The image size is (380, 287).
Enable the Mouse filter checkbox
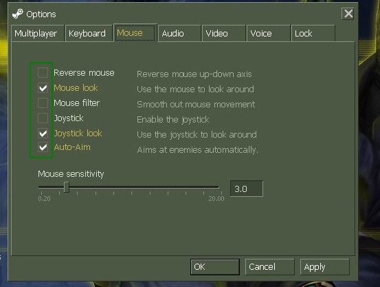(43, 103)
